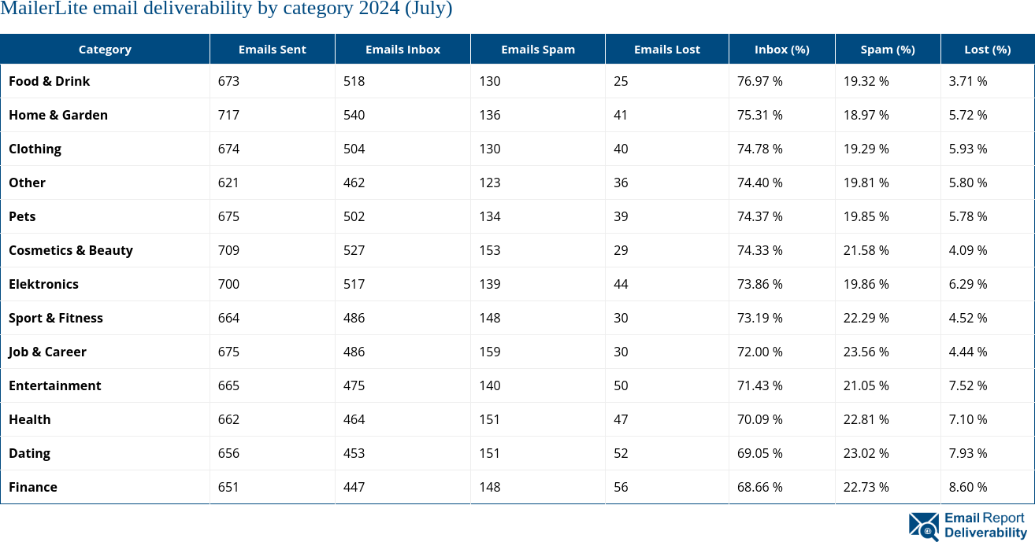Click the 'Spam (%)' column header

click(888, 49)
